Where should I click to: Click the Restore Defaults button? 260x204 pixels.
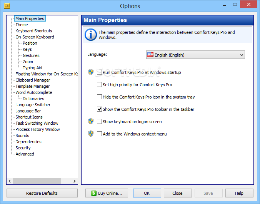[x=42, y=193]
